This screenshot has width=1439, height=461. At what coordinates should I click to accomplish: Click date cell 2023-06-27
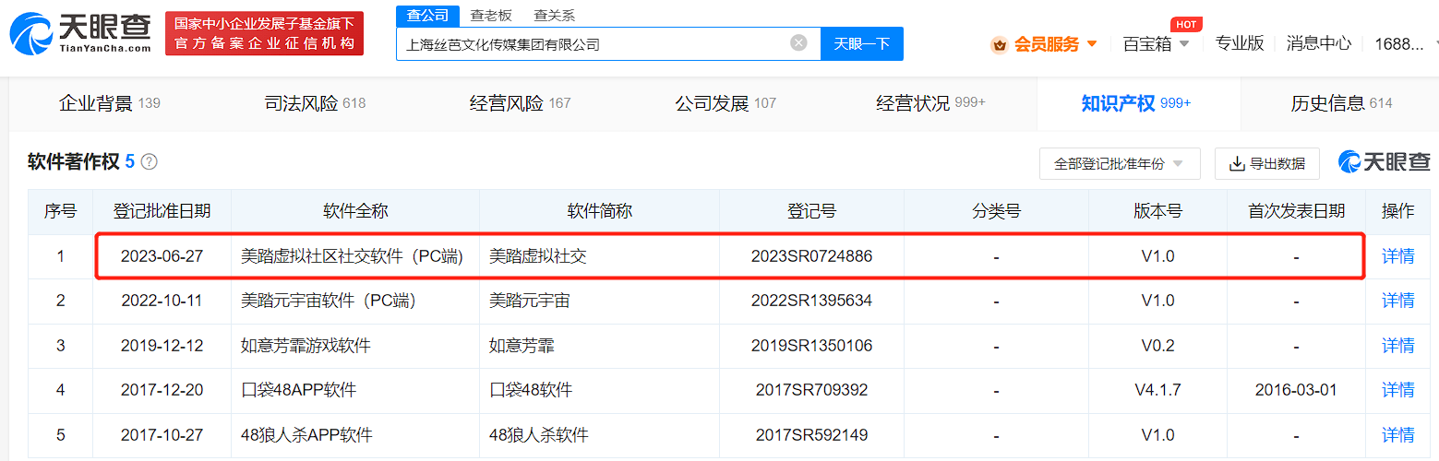click(x=162, y=256)
